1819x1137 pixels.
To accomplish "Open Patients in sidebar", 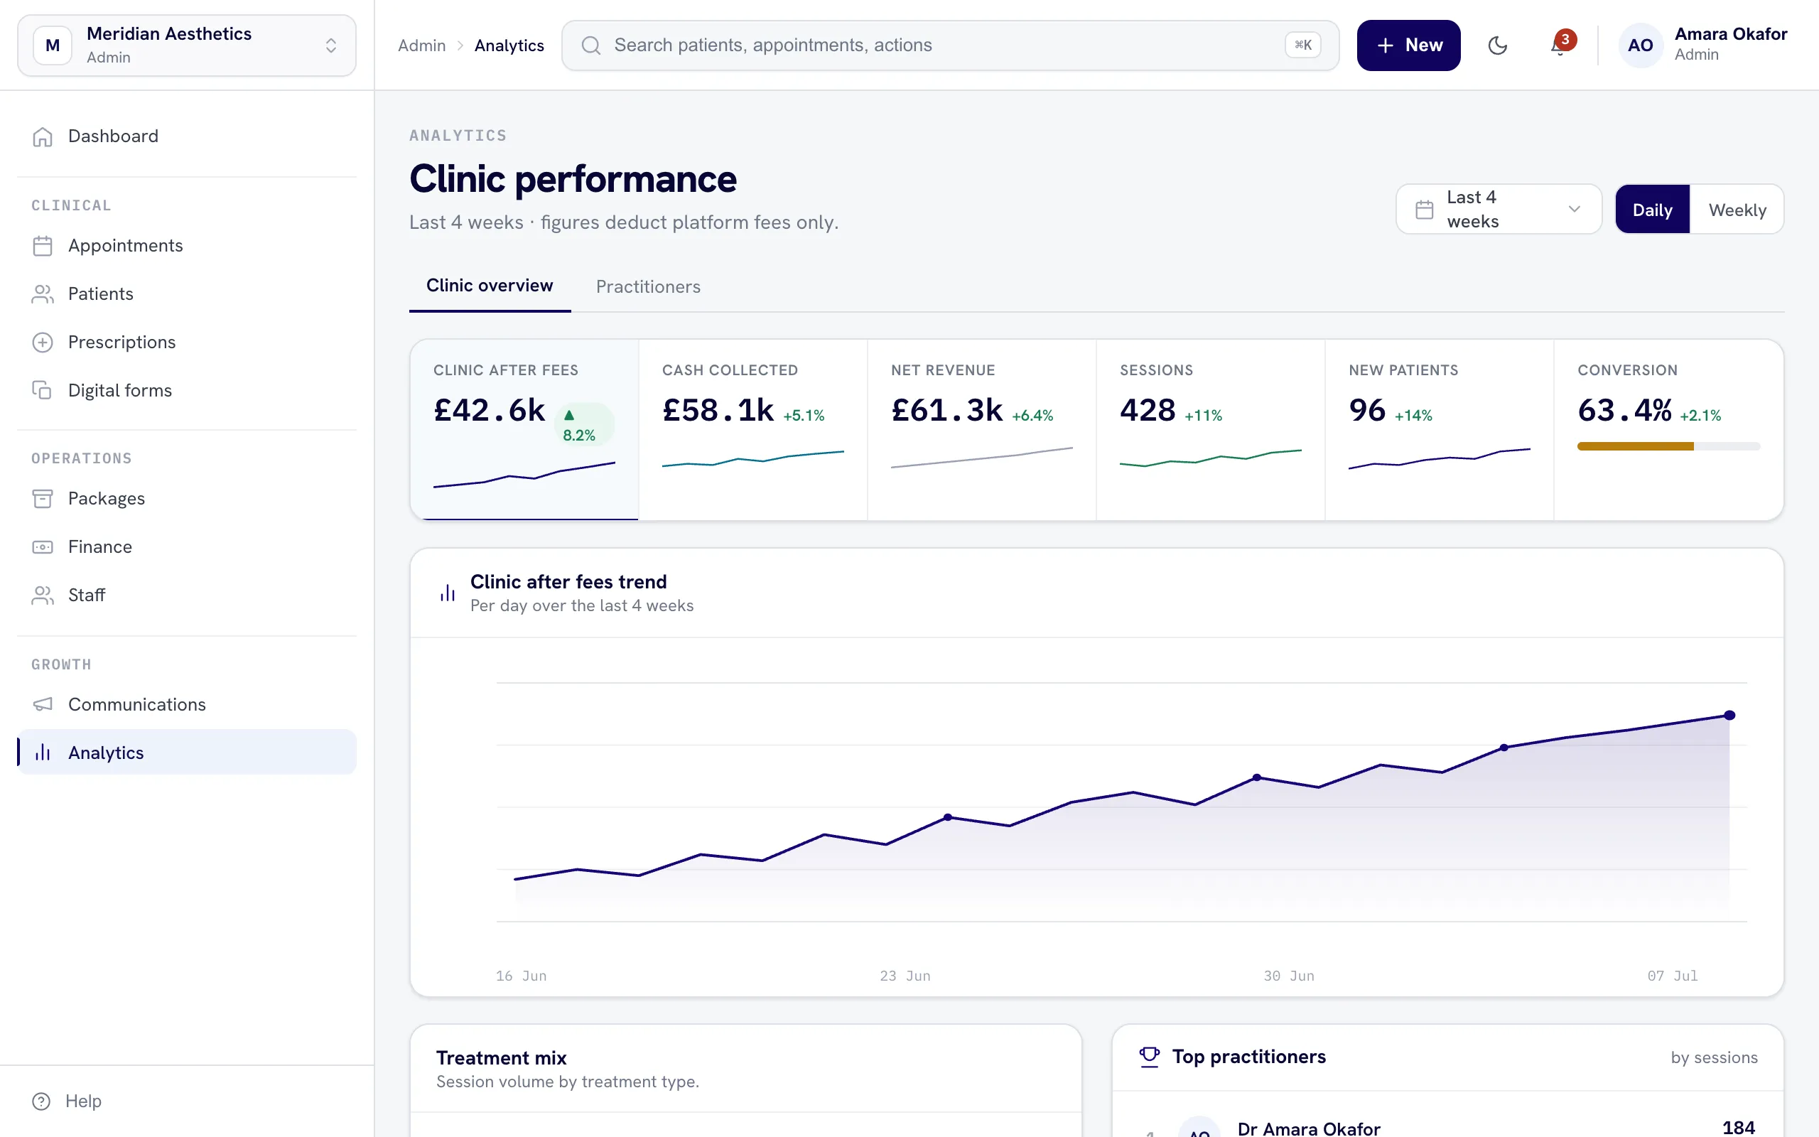I will [186, 294].
